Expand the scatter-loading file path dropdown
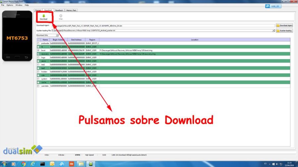The image size is (298, 167). tap(273, 30)
